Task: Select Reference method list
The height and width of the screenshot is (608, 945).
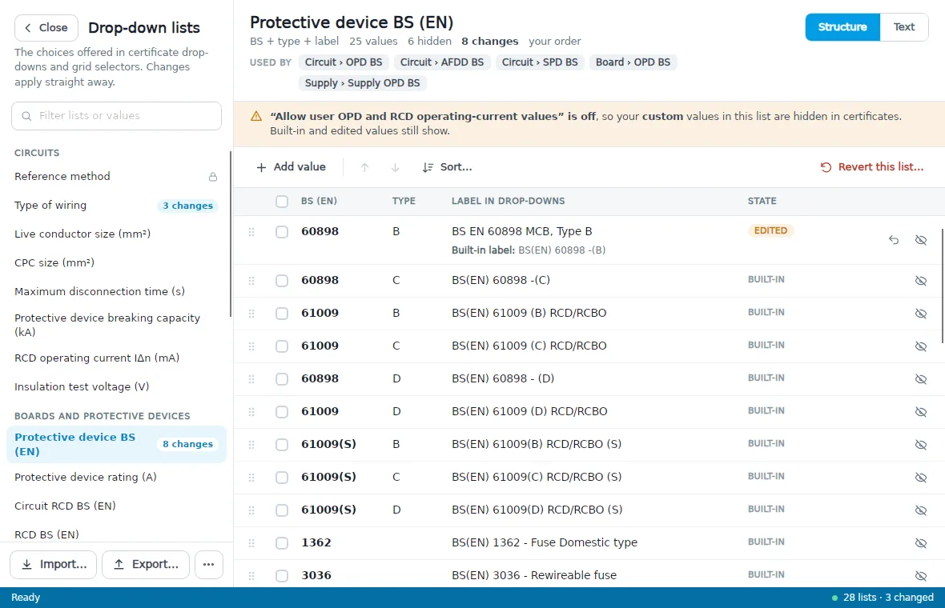Action: pos(116,177)
